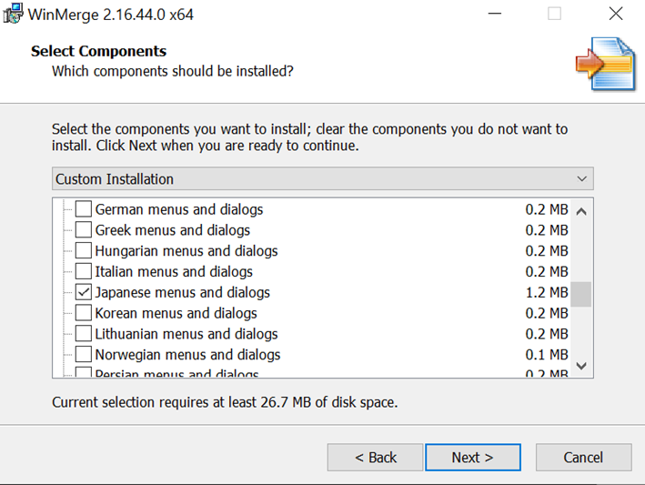Go to the previous page with Back

point(375,457)
